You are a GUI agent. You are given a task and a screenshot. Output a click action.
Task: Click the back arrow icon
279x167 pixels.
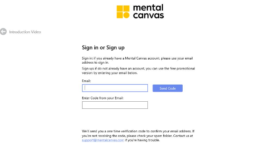coord(3,32)
